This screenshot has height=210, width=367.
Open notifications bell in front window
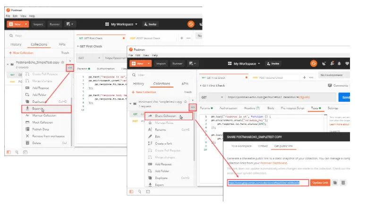pyautogui.click(x=340, y=64)
